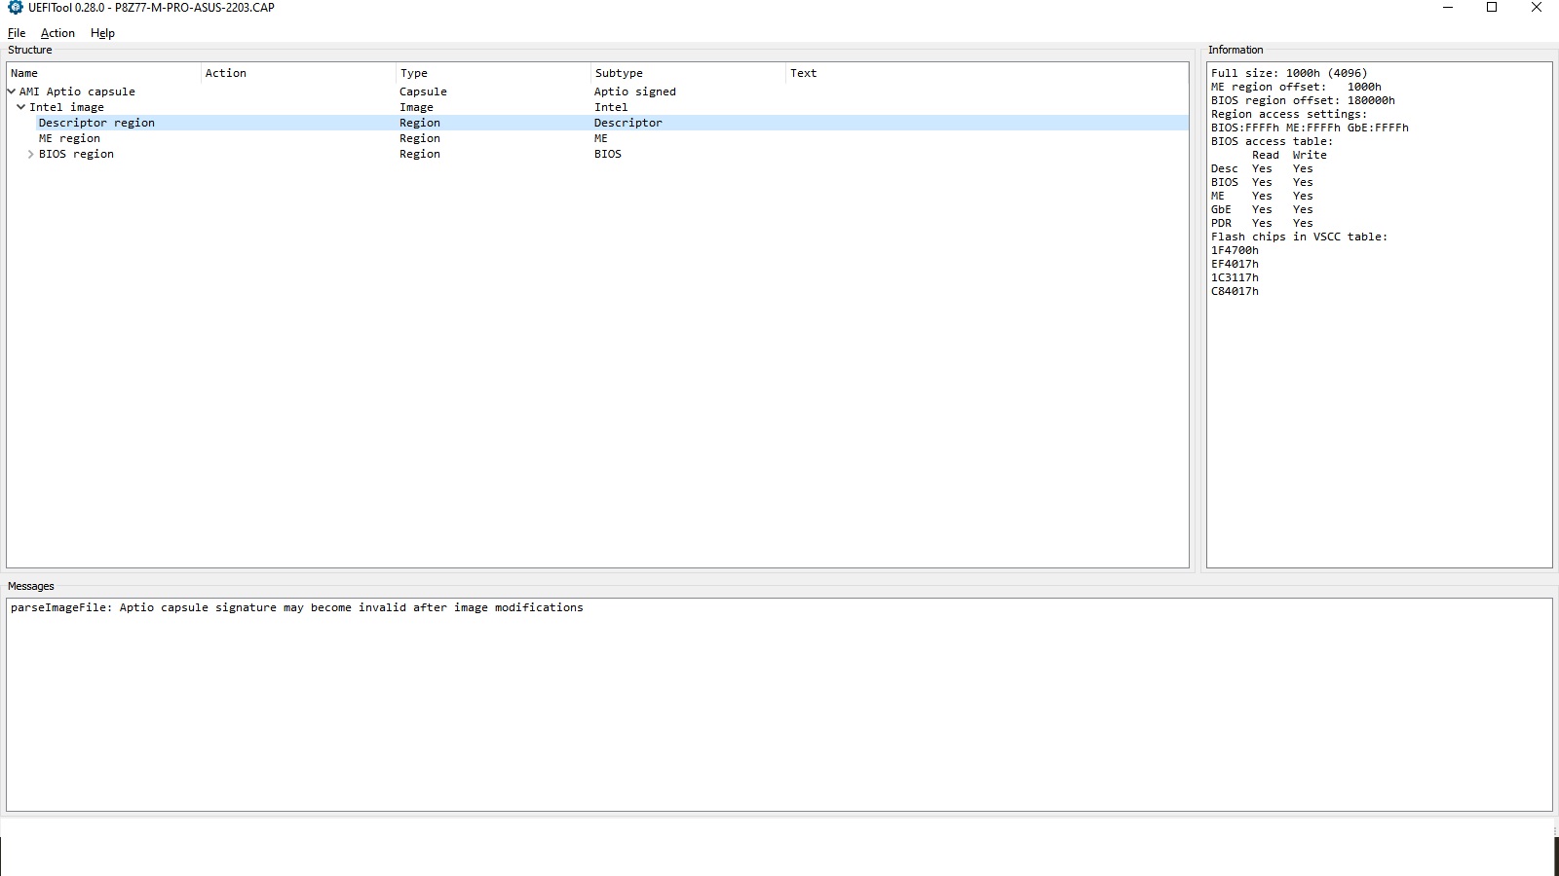Close the UEFITool window

tap(1537, 8)
